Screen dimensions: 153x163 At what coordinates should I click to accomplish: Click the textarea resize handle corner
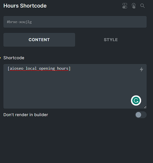click(x=145, y=107)
